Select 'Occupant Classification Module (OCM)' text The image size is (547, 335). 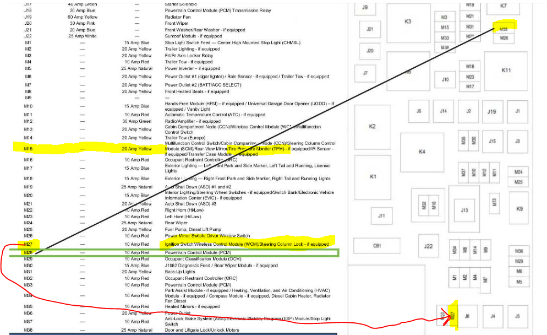(203, 259)
